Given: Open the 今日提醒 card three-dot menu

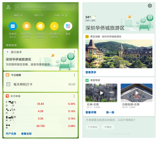Looking at the screenshot, I should tap(74, 75).
